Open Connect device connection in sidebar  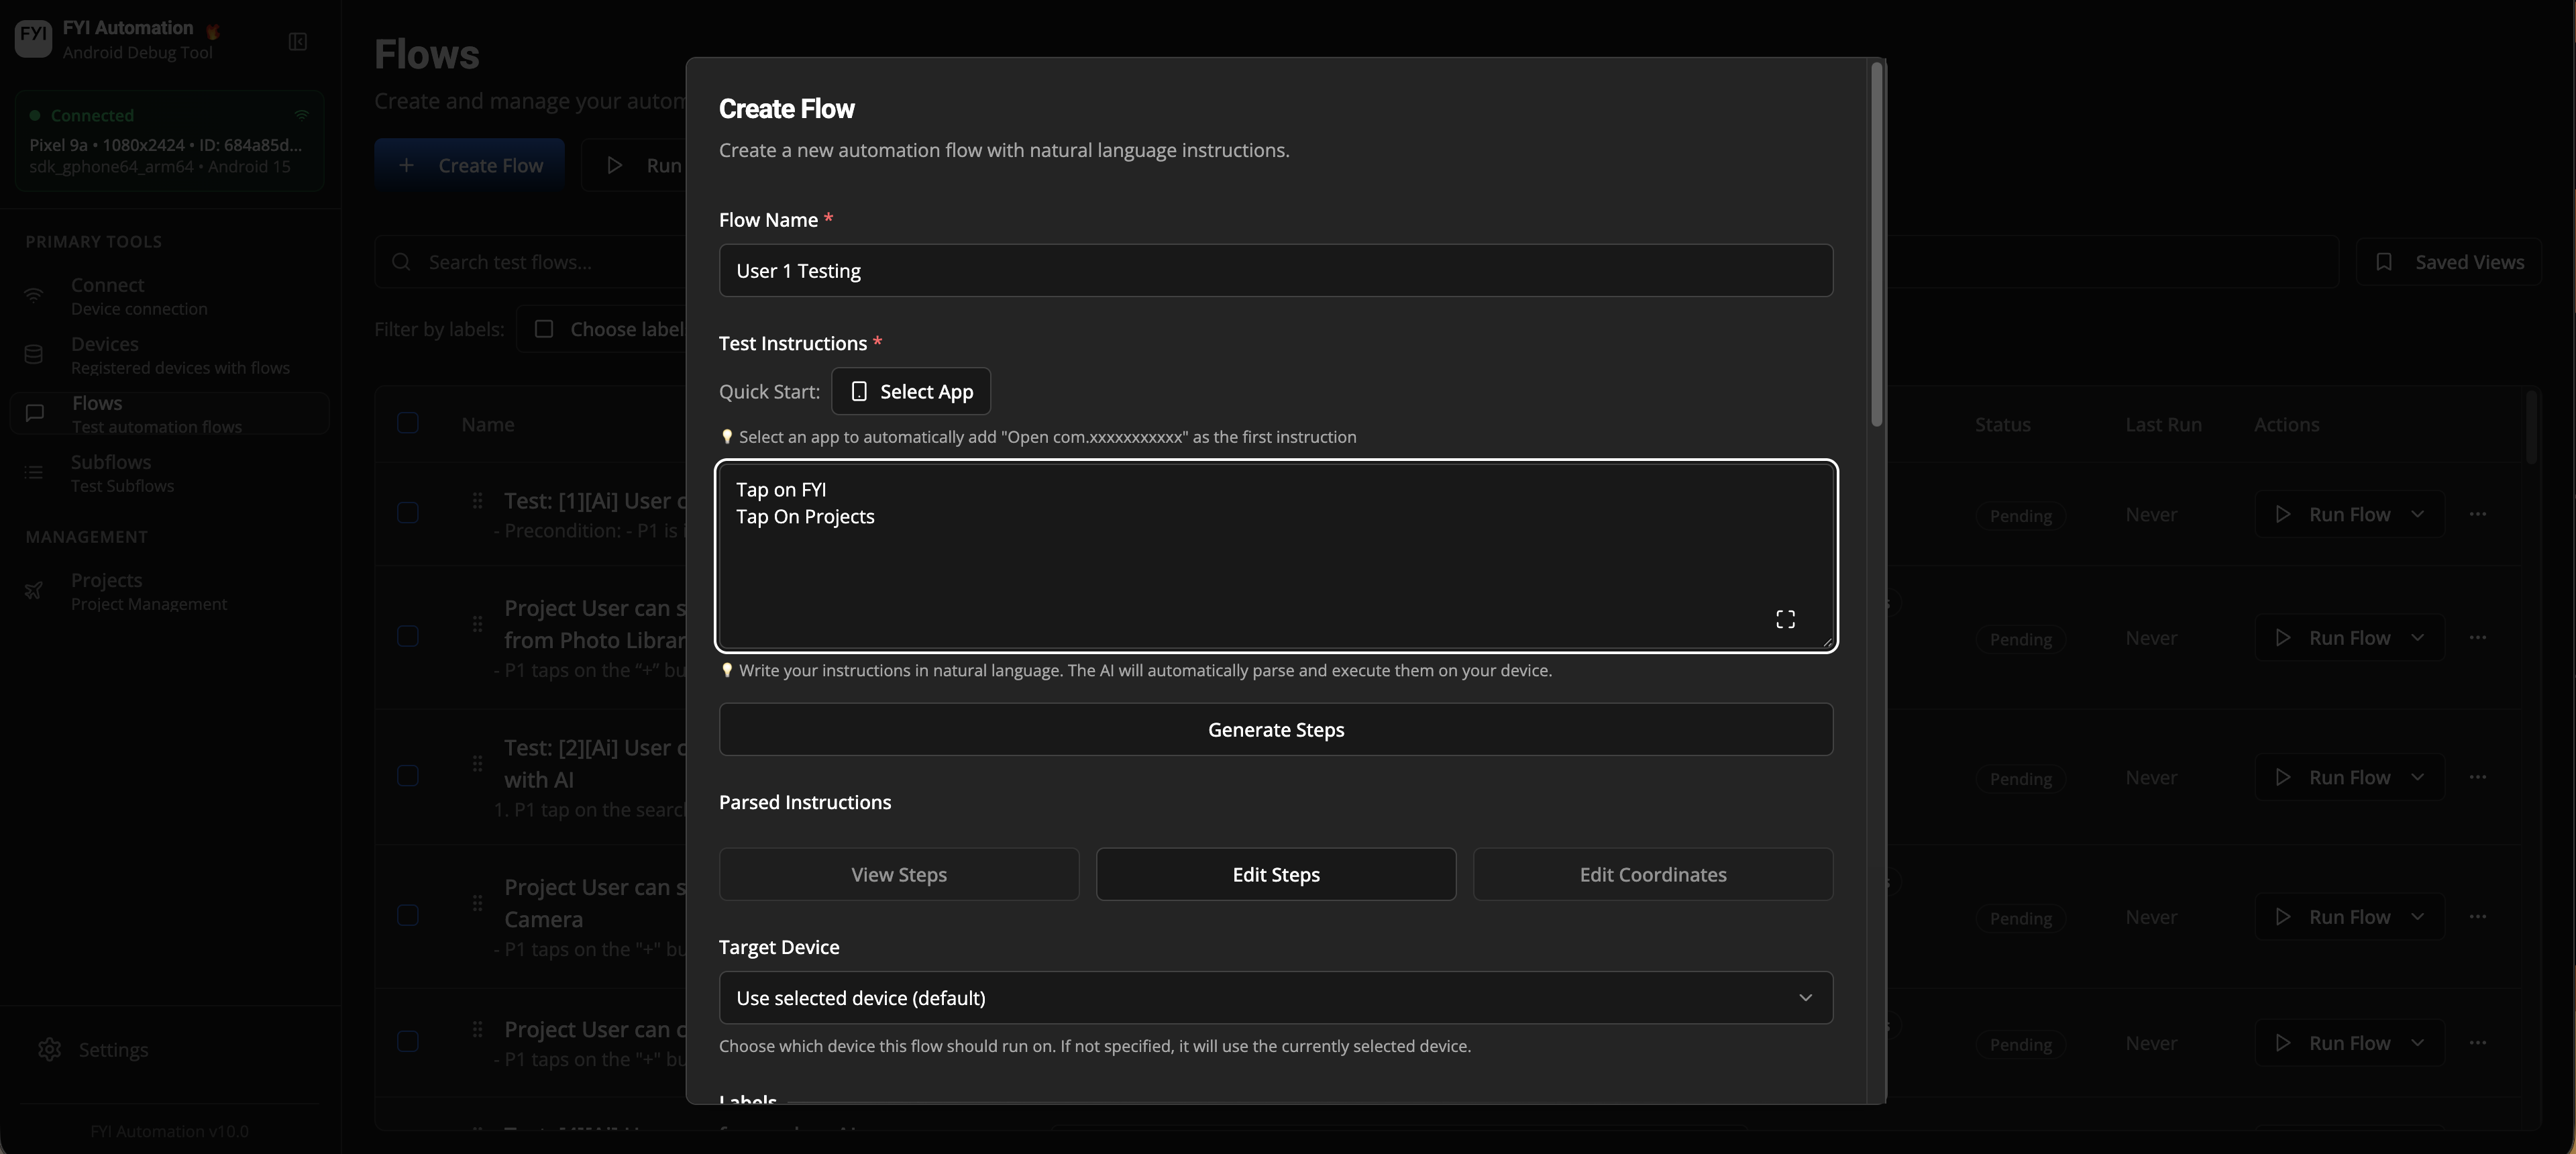169,296
